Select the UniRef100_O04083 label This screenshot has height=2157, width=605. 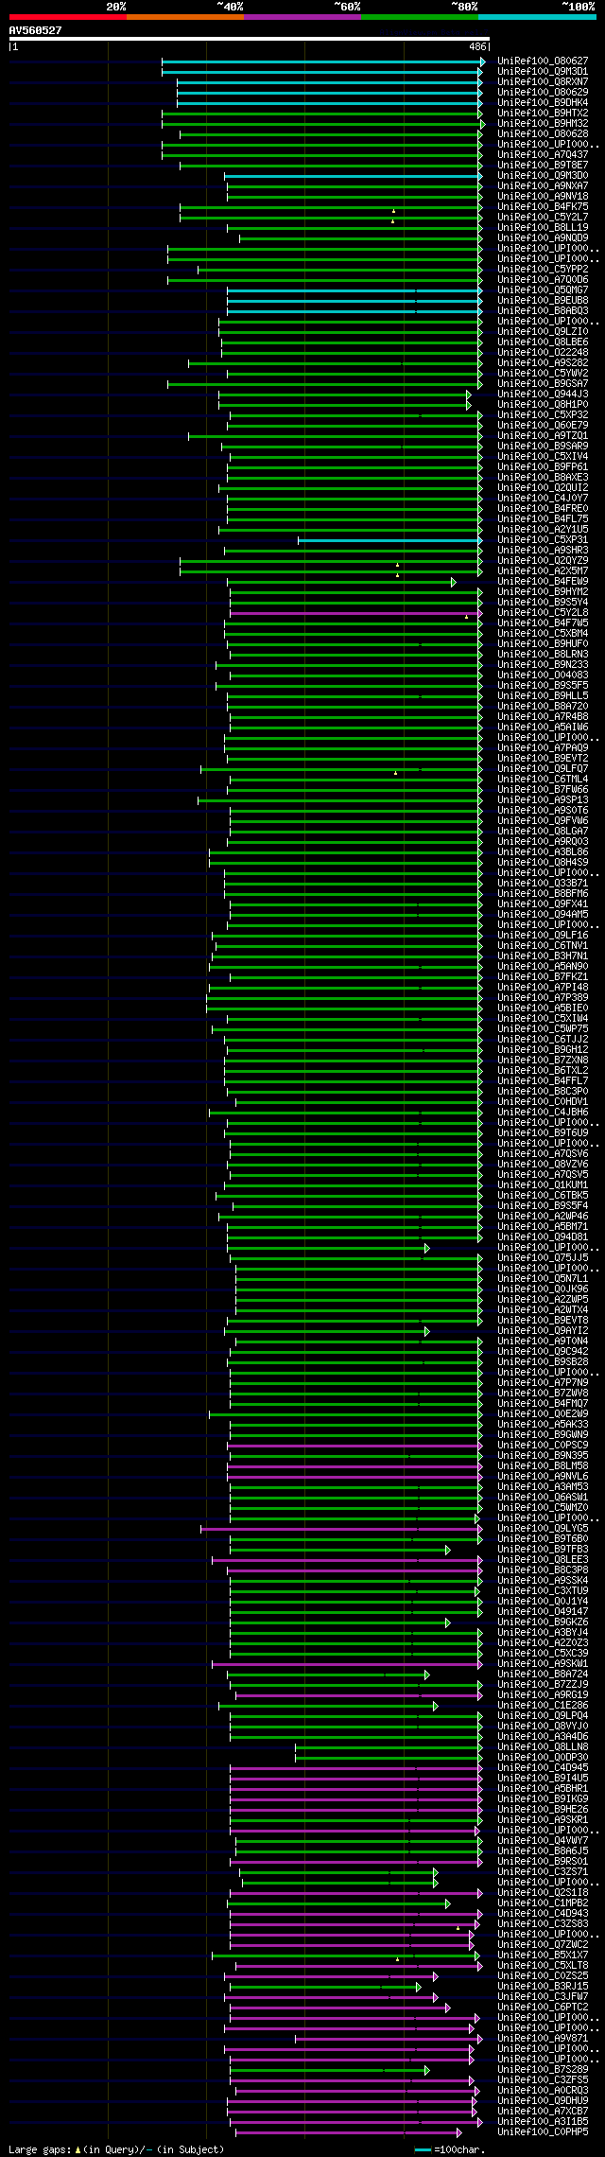(543, 675)
